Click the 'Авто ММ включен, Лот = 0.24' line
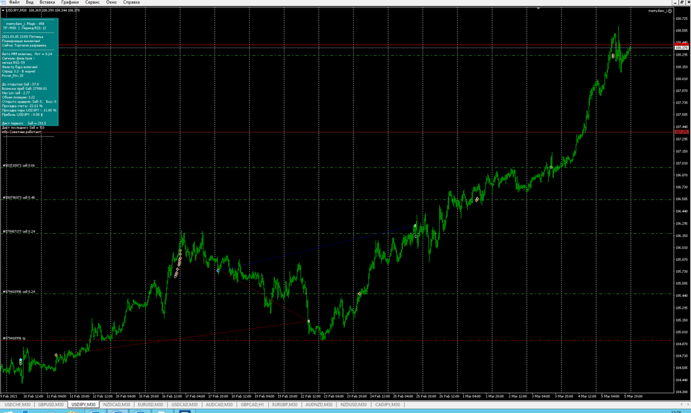The image size is (691, 413). [x=27, y=54]
